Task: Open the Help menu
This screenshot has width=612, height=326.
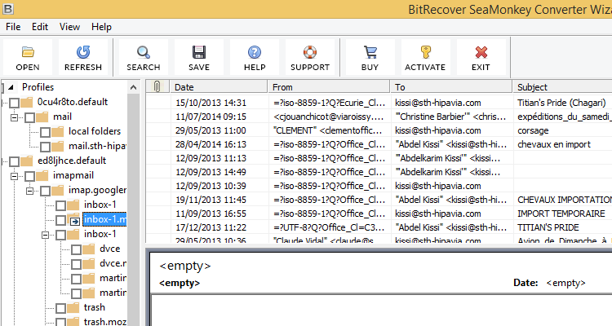Action: [x=101, y=27]
